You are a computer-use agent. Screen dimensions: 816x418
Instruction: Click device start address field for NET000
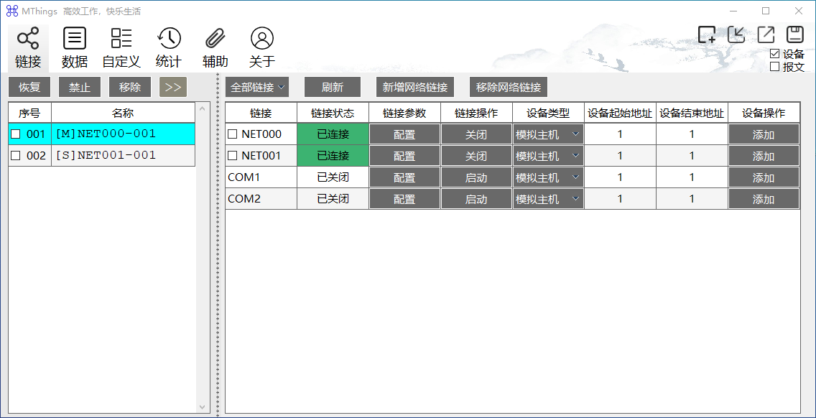620,134
